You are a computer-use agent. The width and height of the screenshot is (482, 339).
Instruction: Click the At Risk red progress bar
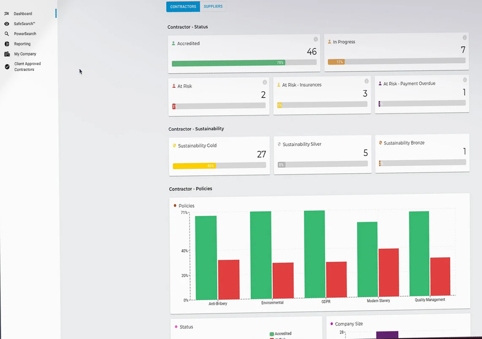[x=174, y=106]
